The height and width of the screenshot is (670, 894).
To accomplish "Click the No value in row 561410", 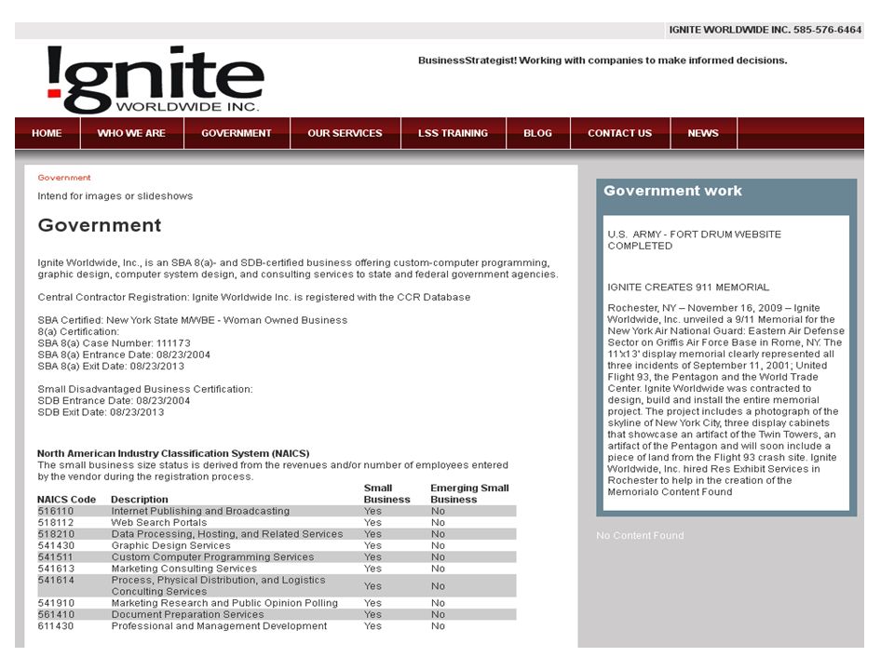I will pyautogui.click(x=438, y=614).
